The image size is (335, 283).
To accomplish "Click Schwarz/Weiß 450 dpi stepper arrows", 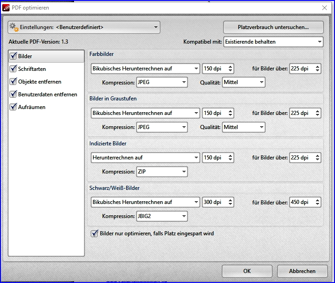I will point(317,202).
